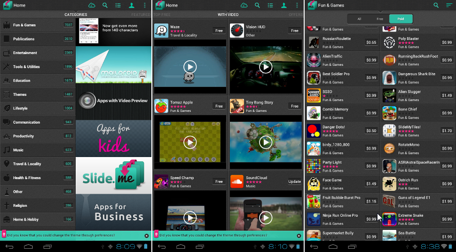Open the Apps with Video Preview banner
This screenshot has height=252, width=456.
113,102
